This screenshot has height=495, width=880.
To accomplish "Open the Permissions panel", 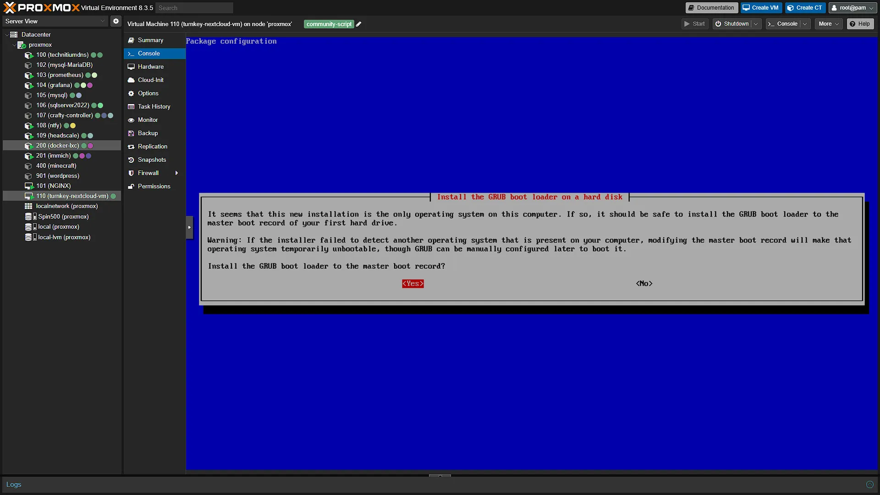I will 154,186.
